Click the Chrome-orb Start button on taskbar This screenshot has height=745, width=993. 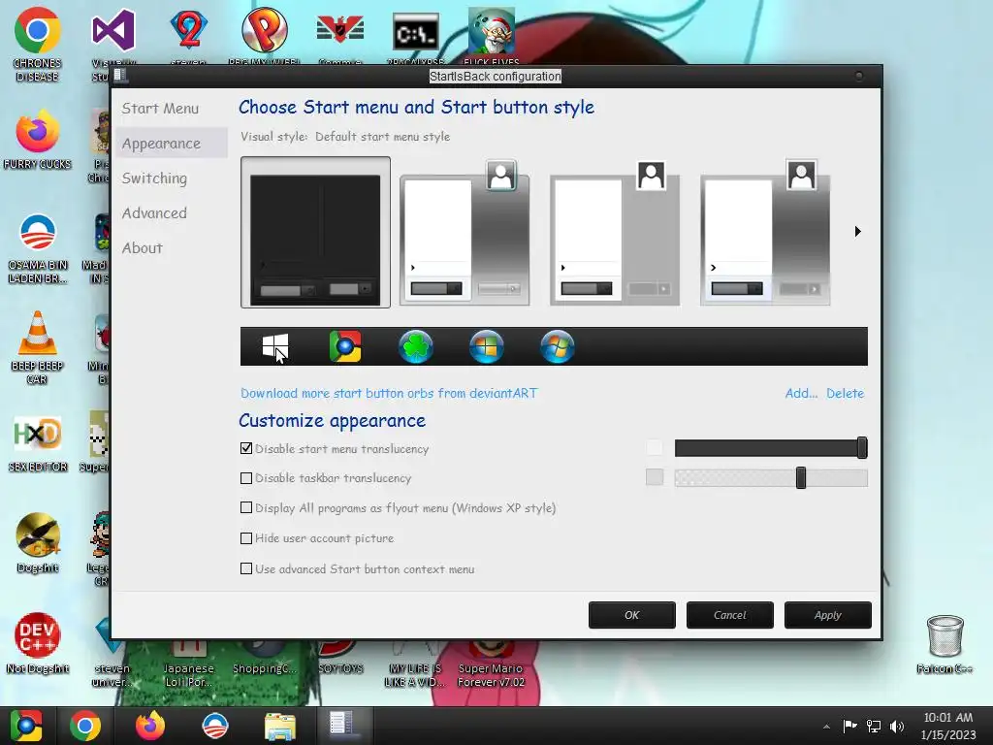tap(26, 726)
